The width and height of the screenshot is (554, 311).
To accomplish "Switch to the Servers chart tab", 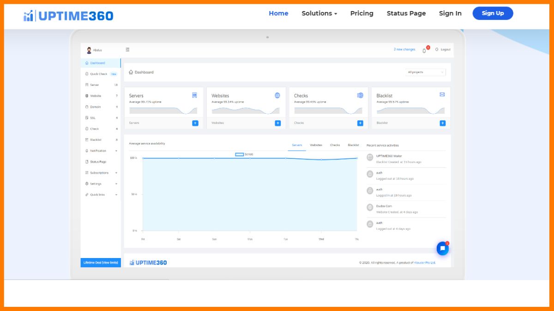I will (x=297, y=145).
